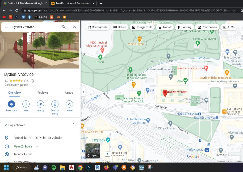Show Transit on the map
This screenshot has height=172, width=243.
(165, 27)
